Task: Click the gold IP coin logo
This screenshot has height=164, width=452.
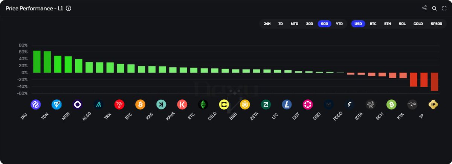Action: 434,105
